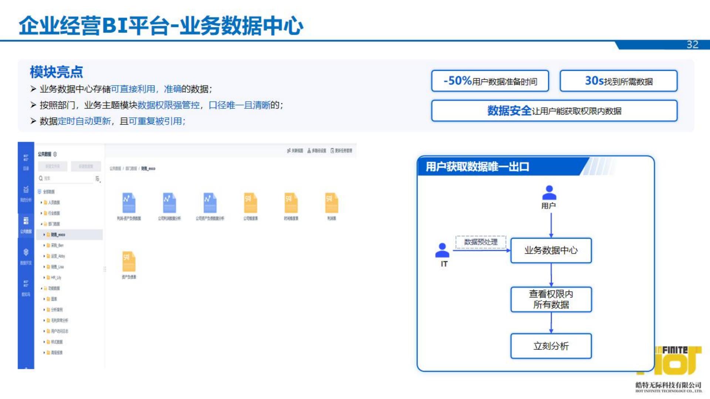Click the settings gear beside 公共数据
This screenshot has height=399, width=710.
(x=55, y=154)
